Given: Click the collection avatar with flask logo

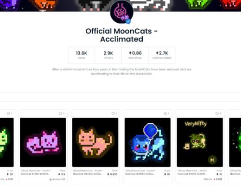Looking at the screenshot, I should 122,12.
